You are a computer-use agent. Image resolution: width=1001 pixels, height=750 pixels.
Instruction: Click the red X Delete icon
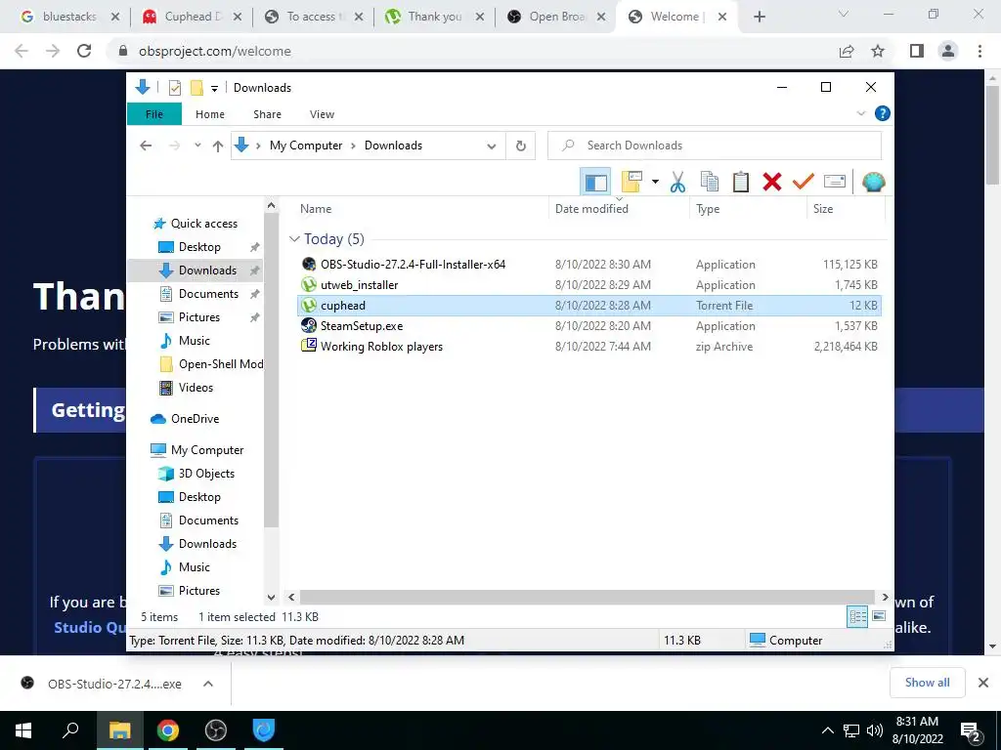point(772,182)
